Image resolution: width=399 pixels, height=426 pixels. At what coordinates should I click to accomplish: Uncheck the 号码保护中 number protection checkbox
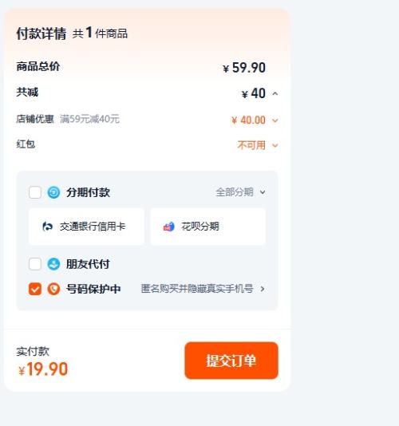point(35,289)
